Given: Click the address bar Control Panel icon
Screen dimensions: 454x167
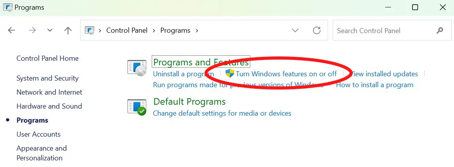Looking at the screenshot, I should click(x=90, y=30).
